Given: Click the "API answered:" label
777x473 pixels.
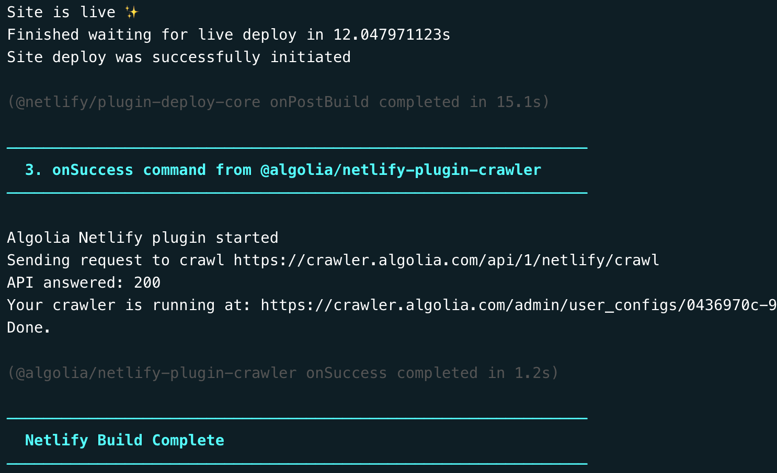Looking at the screenshot, I should pyautogui.click(x=65, y=282).
